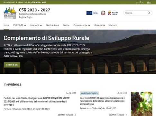Click Continua a leggere under the Modulo article

click(x=67, y=115)
